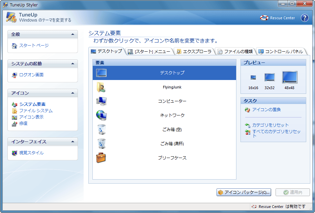The width and height of the screenshot is (315, 213).
Task: Collapse the 全般 sidebar section
Action: click(73, 34)
